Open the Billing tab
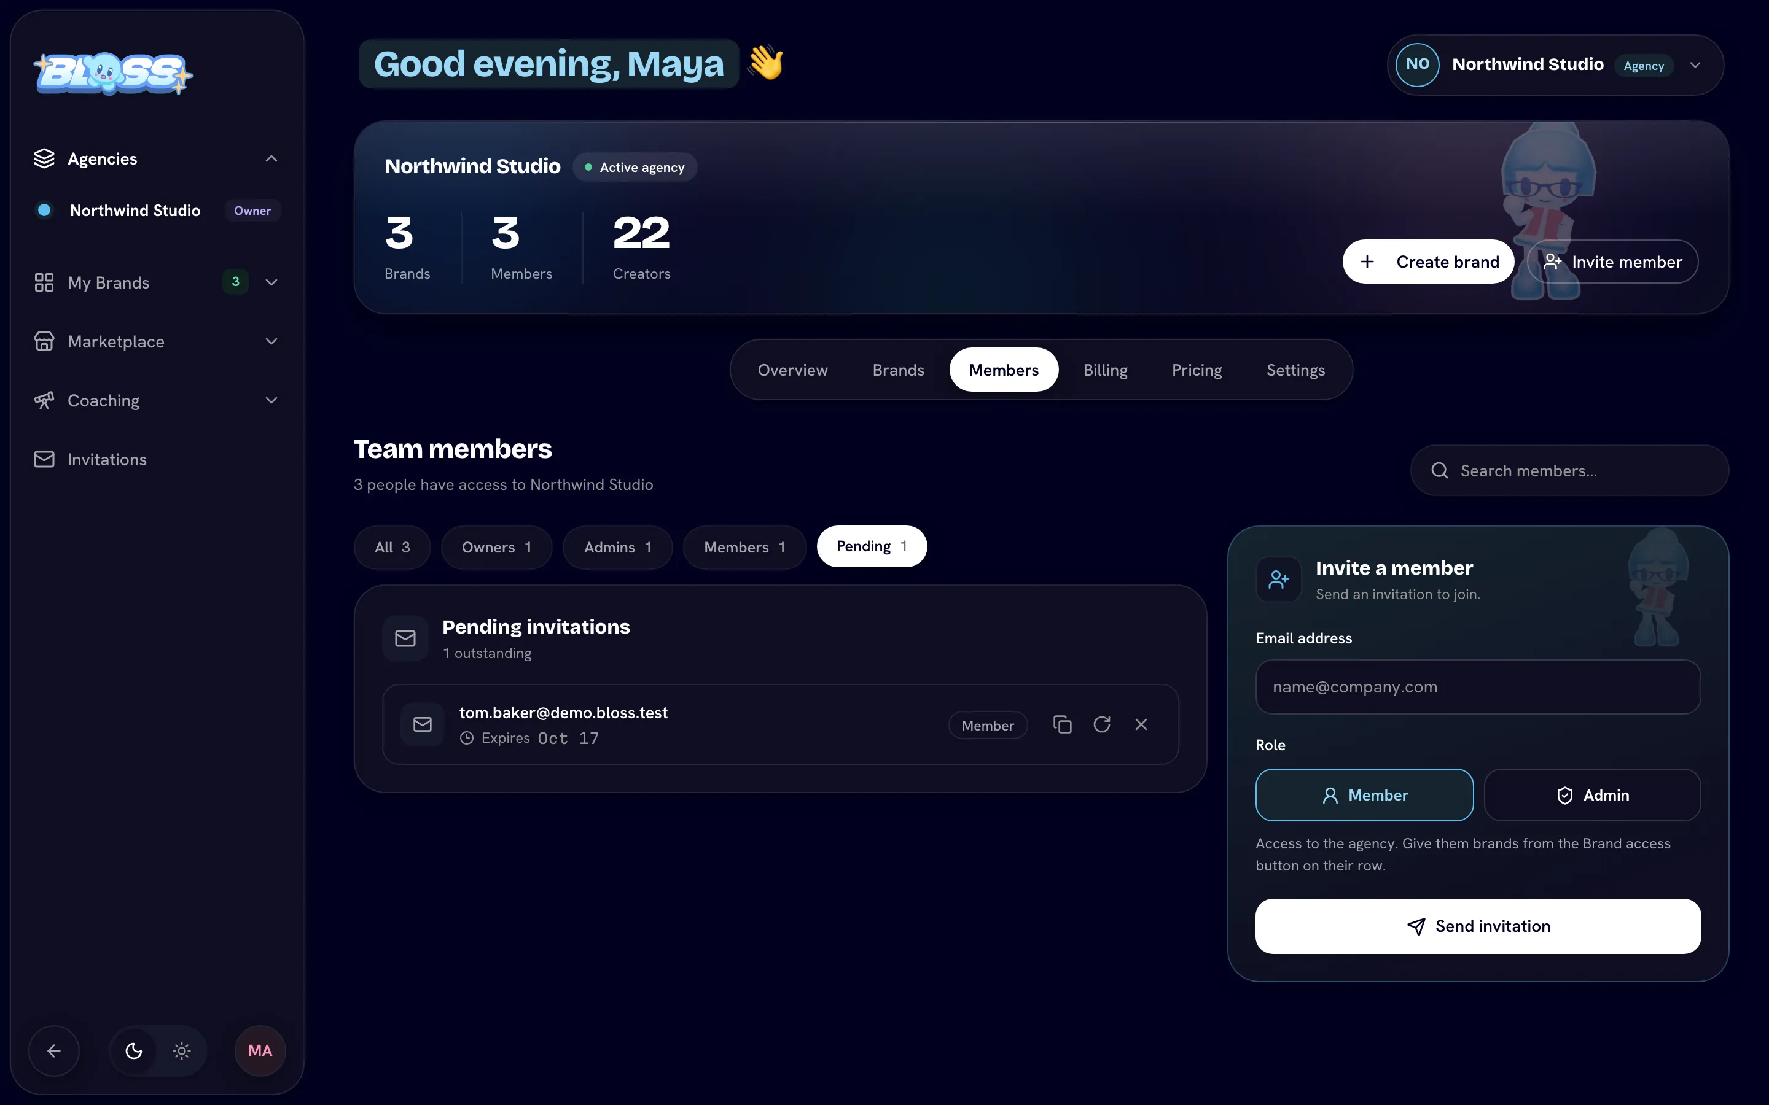 1105,370
